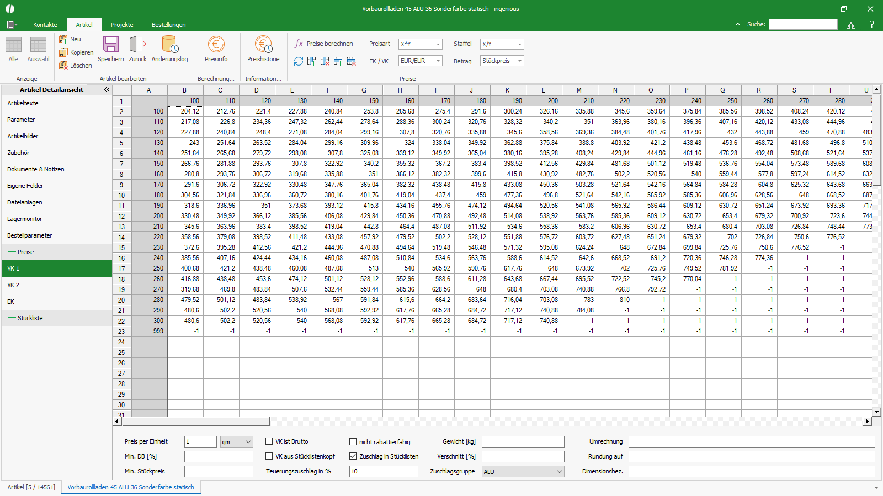Expand the Stückliste section plus icon
Image resolution: width=883 pixels, height=496 pixels.
coord(12,318)
